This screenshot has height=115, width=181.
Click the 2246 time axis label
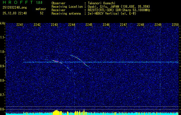click(106, 25)
